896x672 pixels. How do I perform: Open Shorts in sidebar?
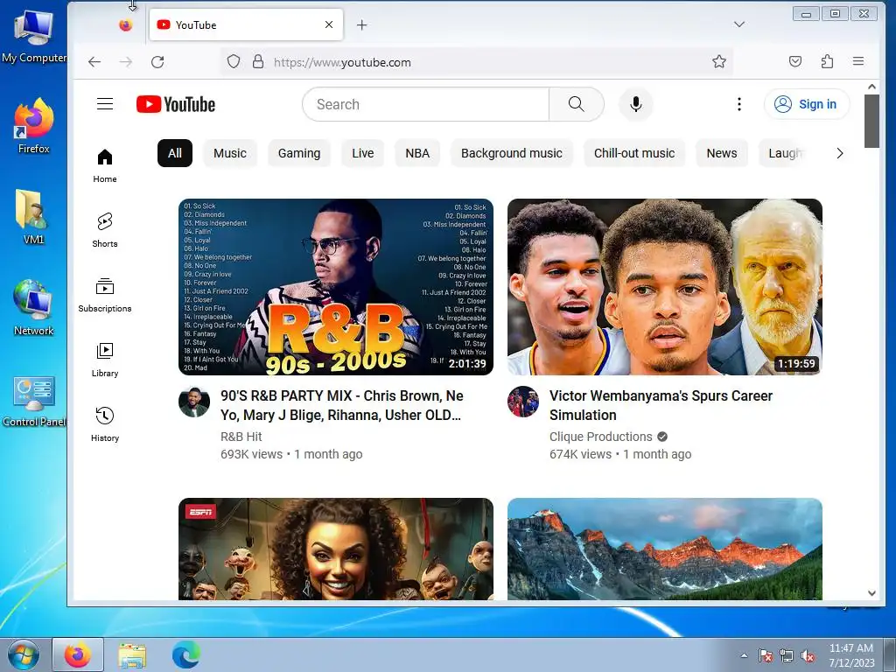click(x=105, y=230)
